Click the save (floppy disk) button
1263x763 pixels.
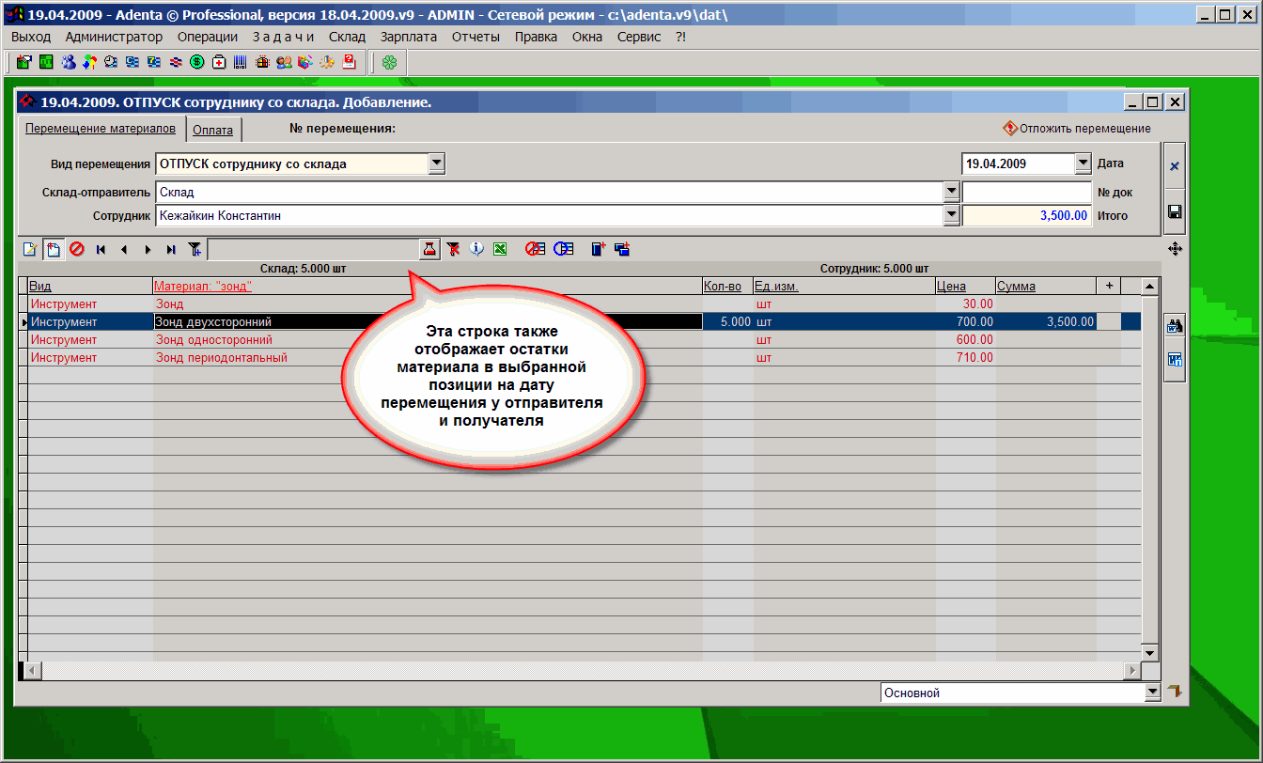coord(1174,211)
